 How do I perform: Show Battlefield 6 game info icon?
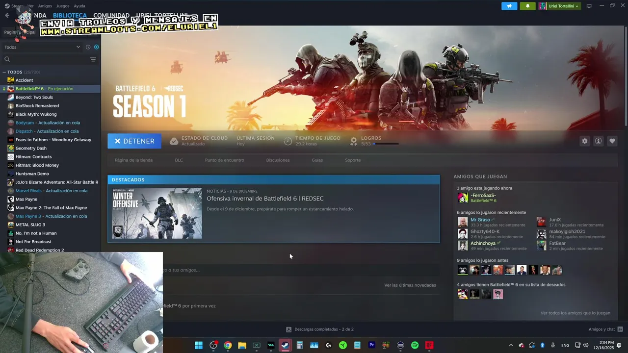click(x=598, y=141)
